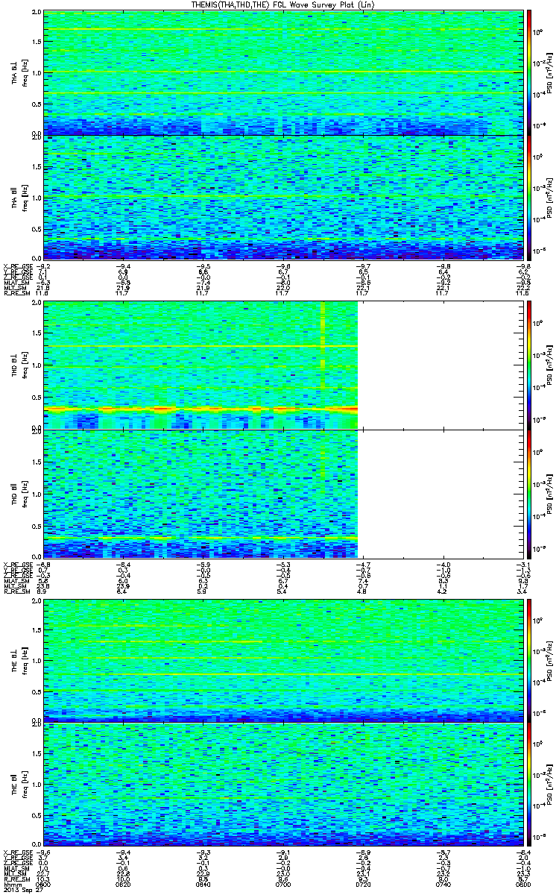Click the 0720 time tick label
This screenshot has width=559, height=895.
[363, 885]
